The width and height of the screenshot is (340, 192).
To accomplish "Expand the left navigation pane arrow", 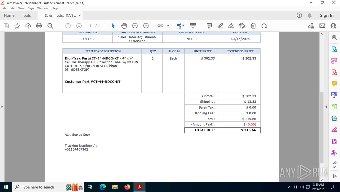I will click(x=2, y=107).
